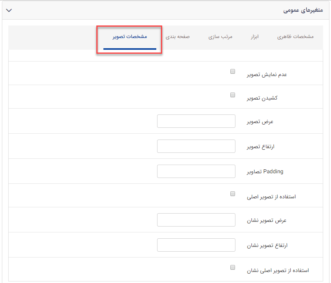The image size is (331, 283).
Task: Select the ارتفاع تصویر input field
Action: [196, 146]
